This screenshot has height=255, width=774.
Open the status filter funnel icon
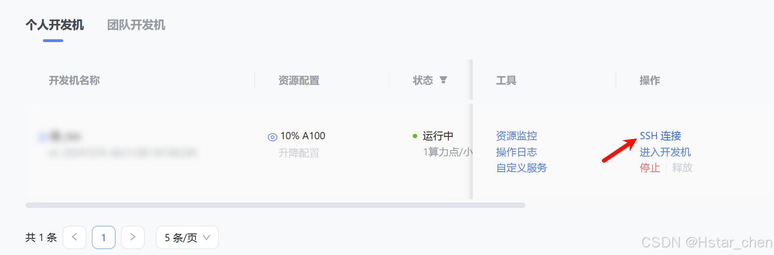coord(444,80)
